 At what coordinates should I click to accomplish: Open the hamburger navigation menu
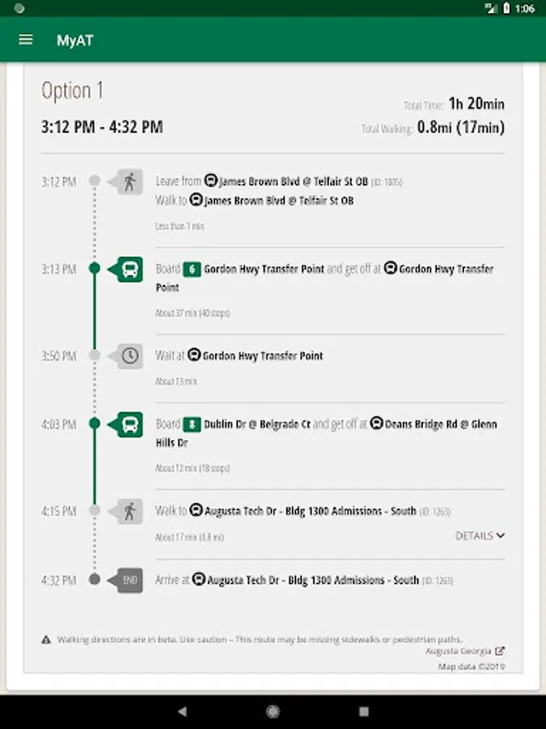[x=26, y=40]
